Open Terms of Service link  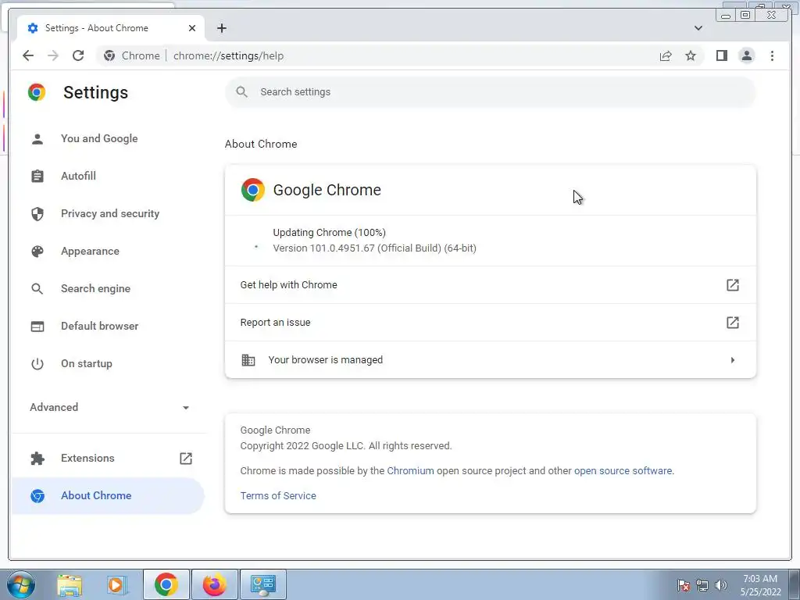coord(278,496)
